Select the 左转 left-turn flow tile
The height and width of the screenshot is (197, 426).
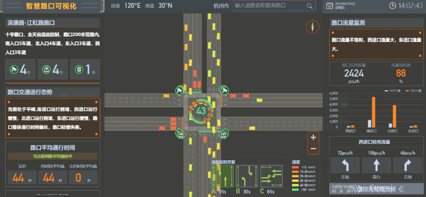345,165
